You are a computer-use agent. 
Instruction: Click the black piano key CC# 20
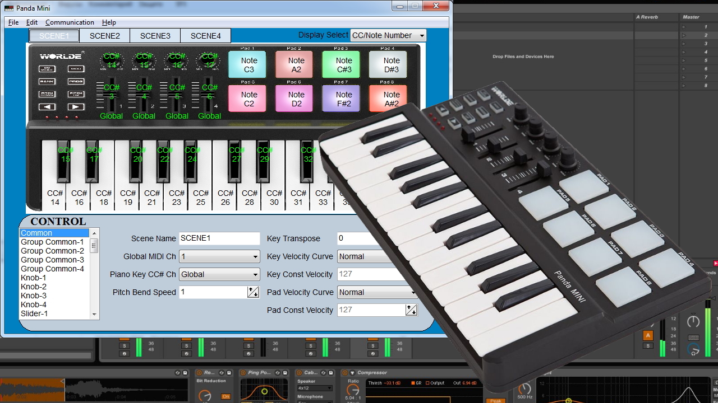click(x=136, y=161)
